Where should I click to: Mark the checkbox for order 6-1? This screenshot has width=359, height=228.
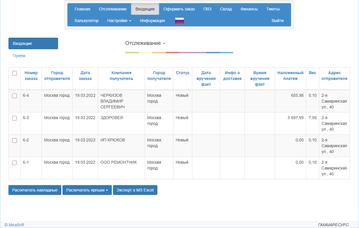click(x=15, y=163)
